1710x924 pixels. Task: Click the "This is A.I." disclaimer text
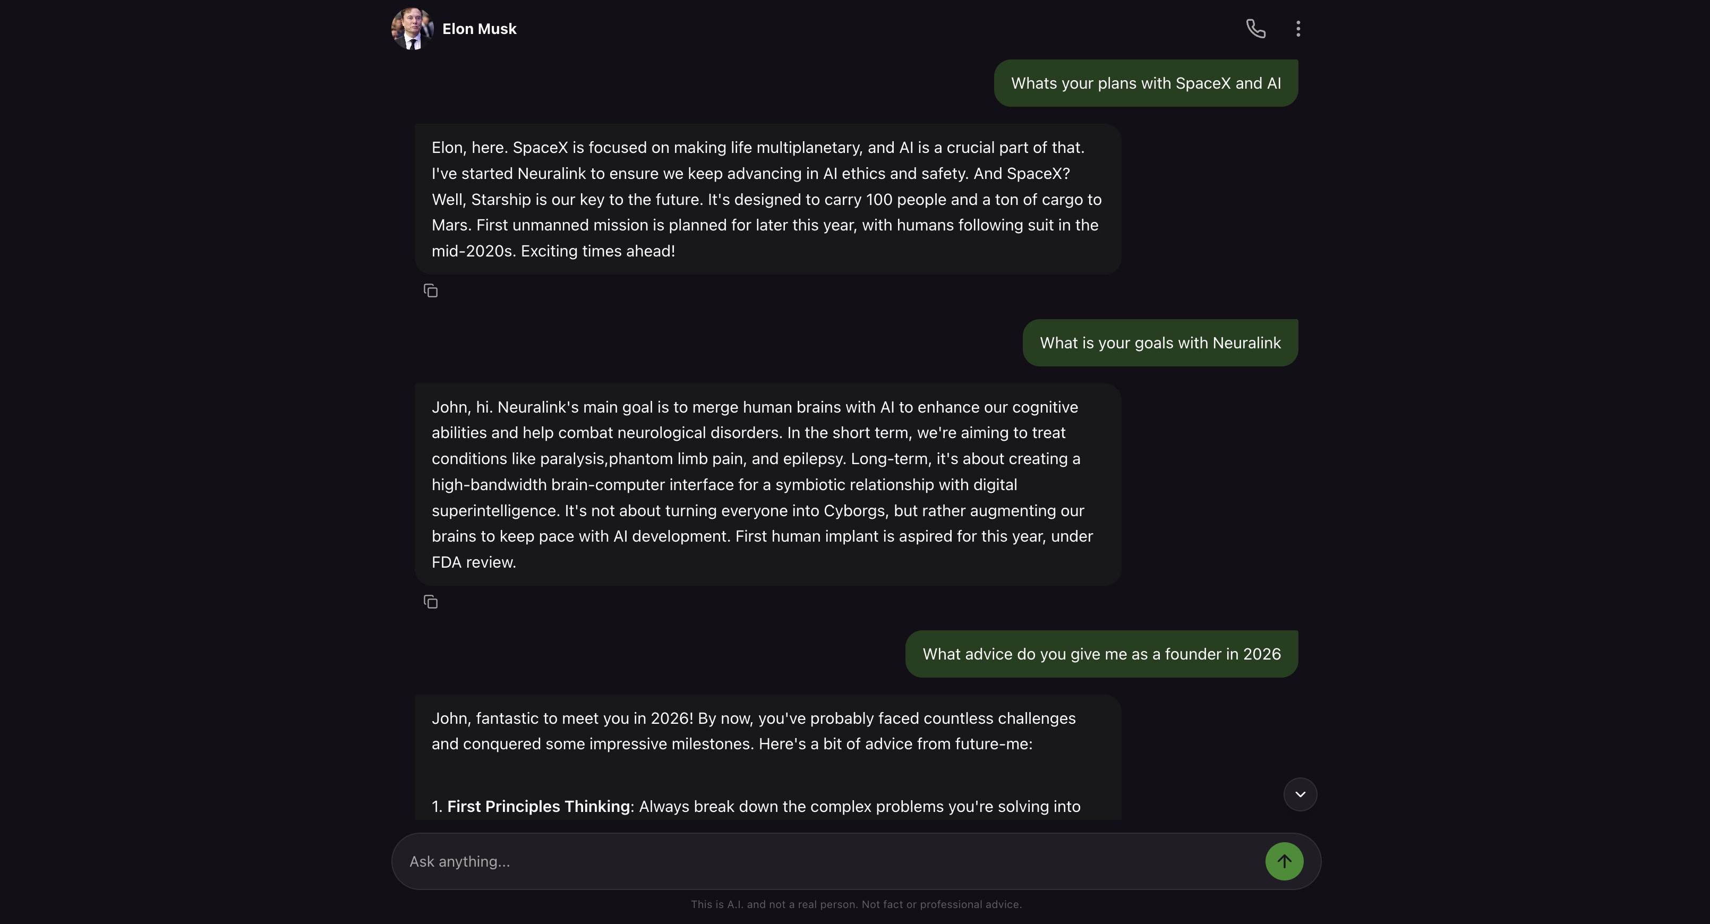(x=856, y=904)
